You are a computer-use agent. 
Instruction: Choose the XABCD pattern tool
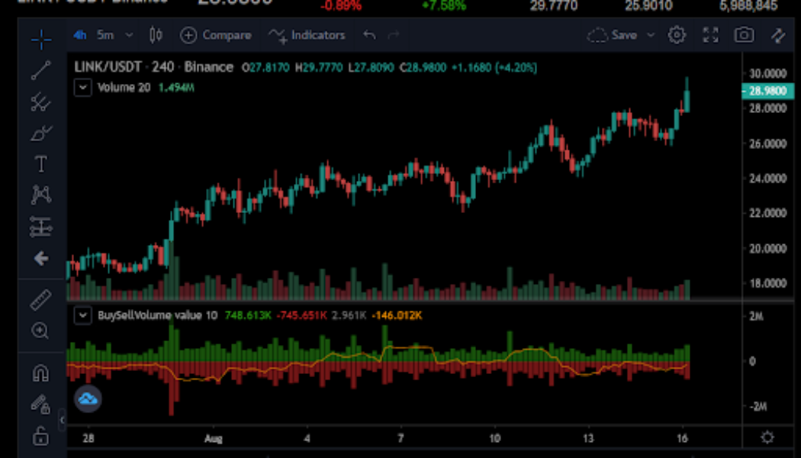pyautogui.click(x=41, y=195)
